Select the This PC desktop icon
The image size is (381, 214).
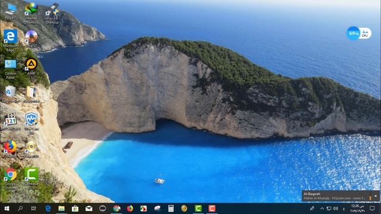point(10,11)
